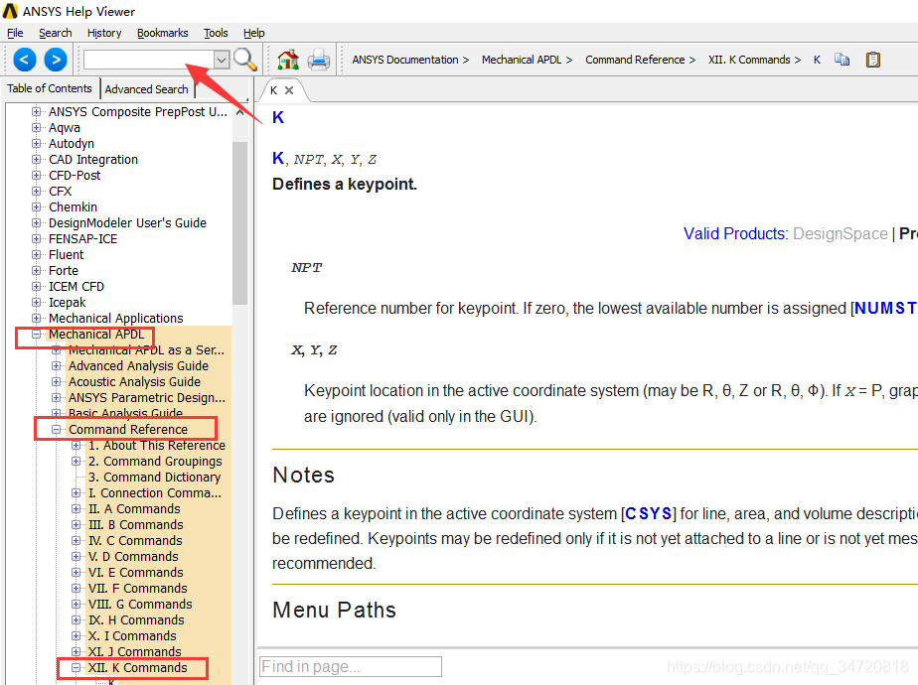Select III. B Commands item
This screenshot has height=685, width=918.
tap(136, 524)
